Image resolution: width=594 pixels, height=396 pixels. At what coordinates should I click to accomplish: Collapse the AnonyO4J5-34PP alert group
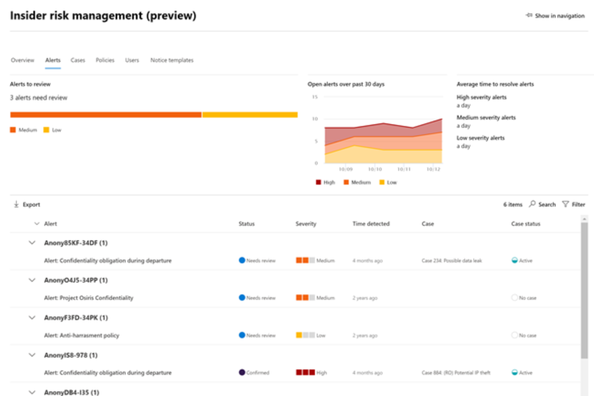(32, 280)
